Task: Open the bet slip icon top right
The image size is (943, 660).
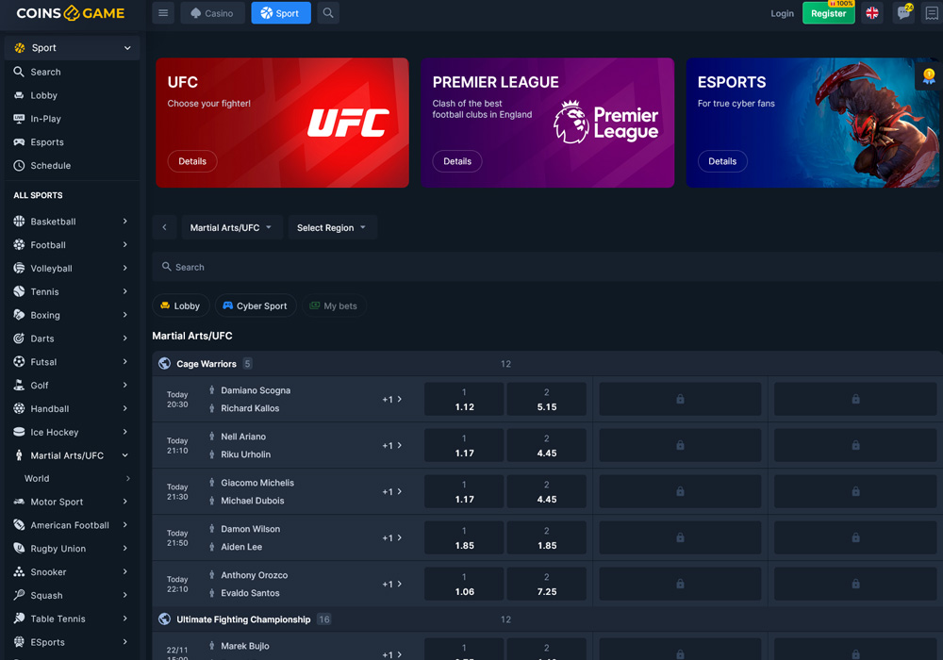Action: (x=930, y=12)
